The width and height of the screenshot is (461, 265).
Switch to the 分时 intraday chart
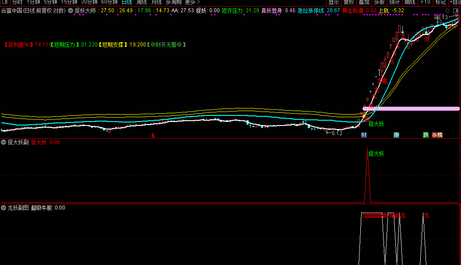pyautogui.click(x=17, y=2)
